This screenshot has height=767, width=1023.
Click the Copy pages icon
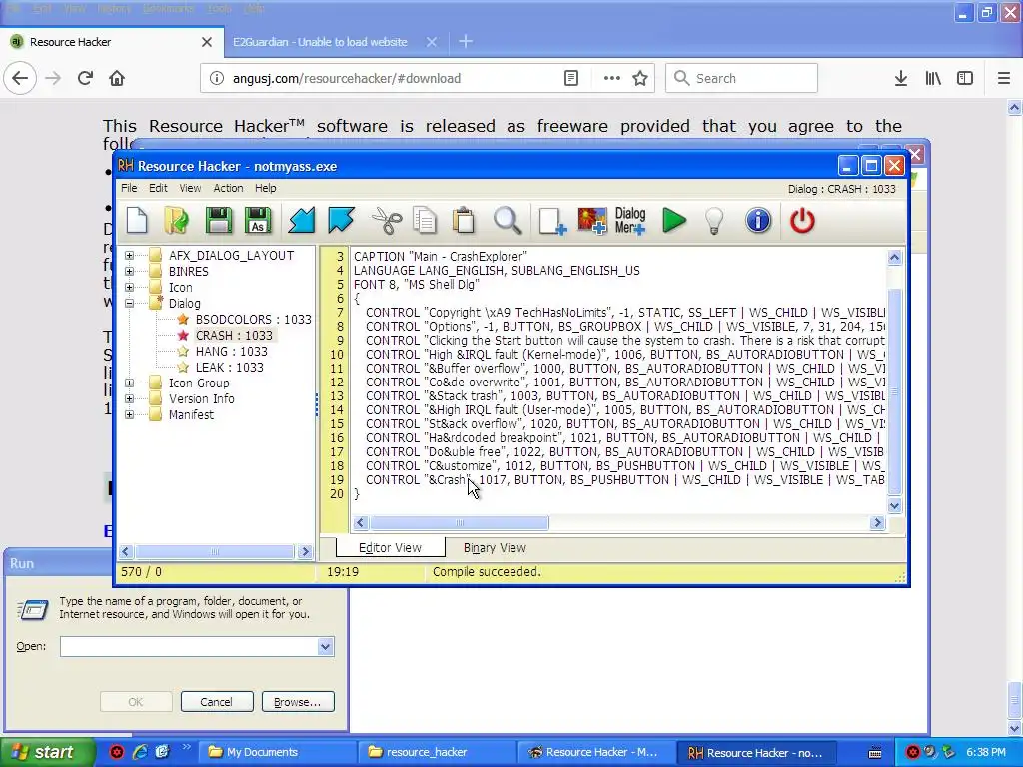coord(425,221)
